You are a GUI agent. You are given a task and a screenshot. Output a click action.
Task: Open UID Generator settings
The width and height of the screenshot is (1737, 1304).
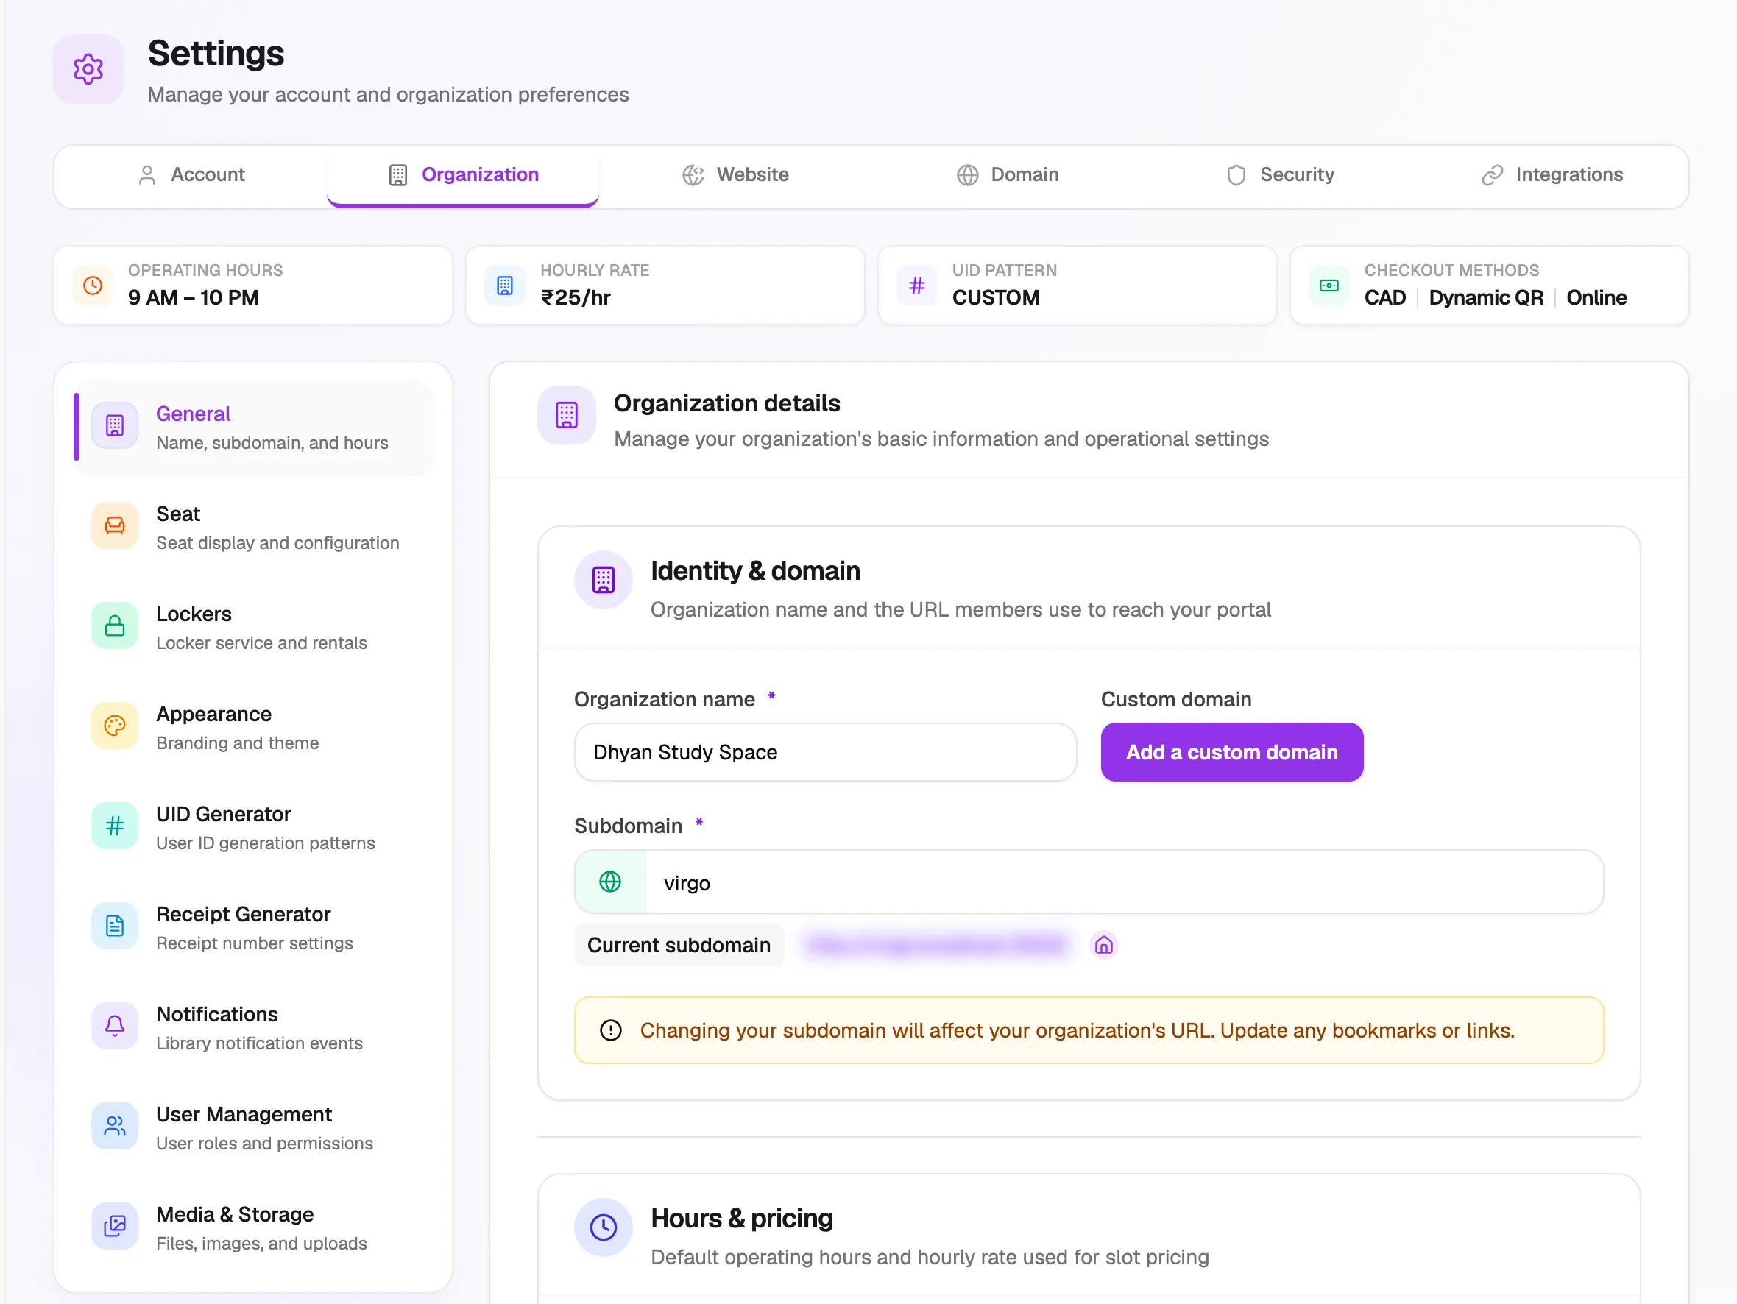click(x=255, y=827)
